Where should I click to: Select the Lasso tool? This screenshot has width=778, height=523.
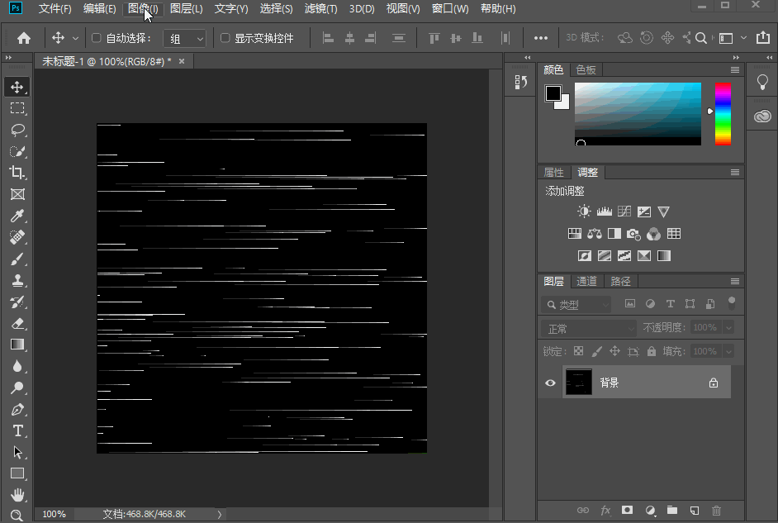pyautogui.click(x=17, y=130)
